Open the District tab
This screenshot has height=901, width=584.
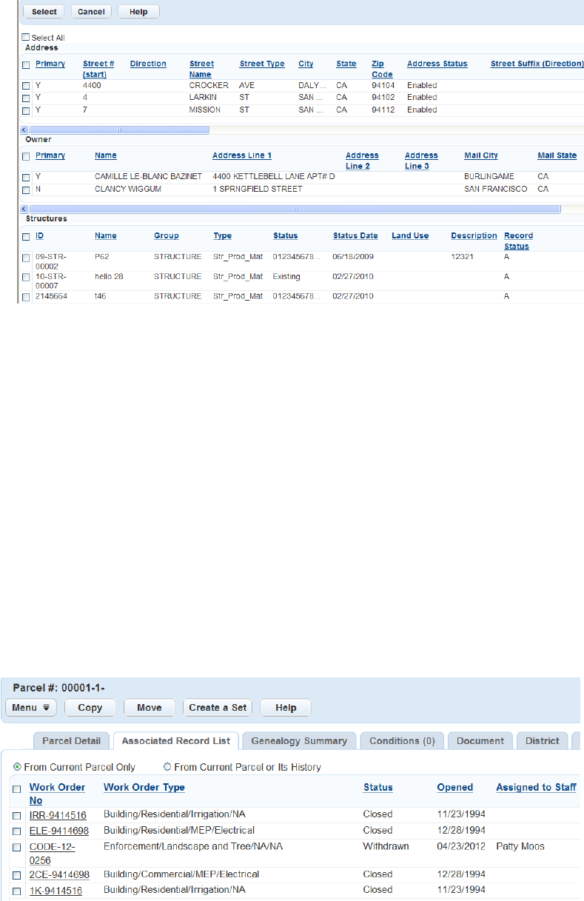click(x=543, y=740)
